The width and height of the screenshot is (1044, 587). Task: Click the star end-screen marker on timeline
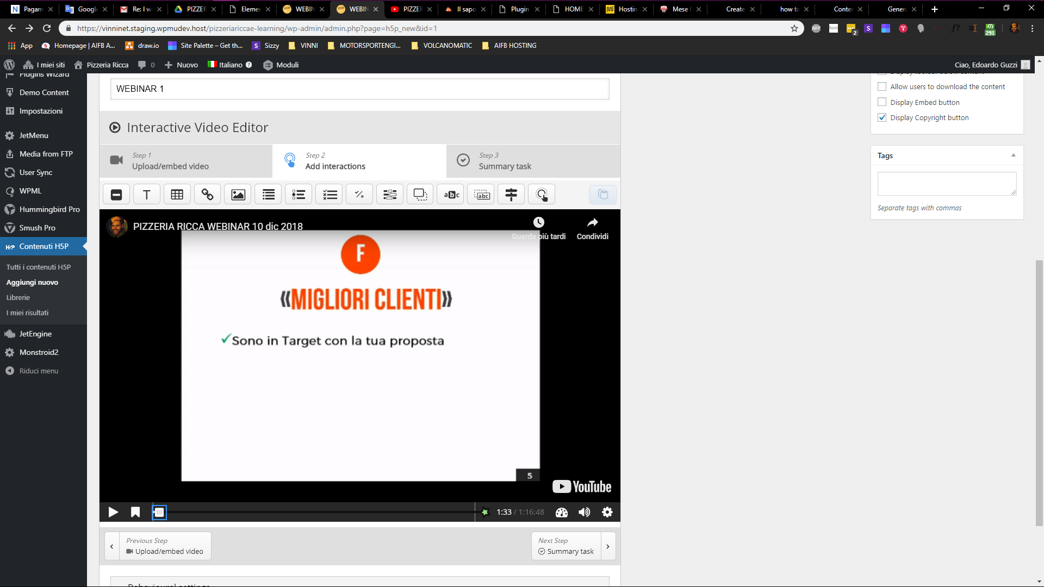[485, 512]
